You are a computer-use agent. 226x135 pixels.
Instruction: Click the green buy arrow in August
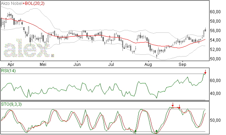tap(157, 132)
